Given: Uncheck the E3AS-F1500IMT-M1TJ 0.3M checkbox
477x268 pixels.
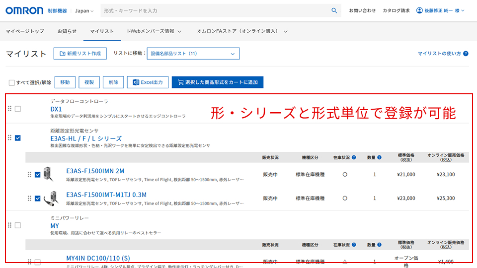Looking at the screenshot, I should 38,199.
